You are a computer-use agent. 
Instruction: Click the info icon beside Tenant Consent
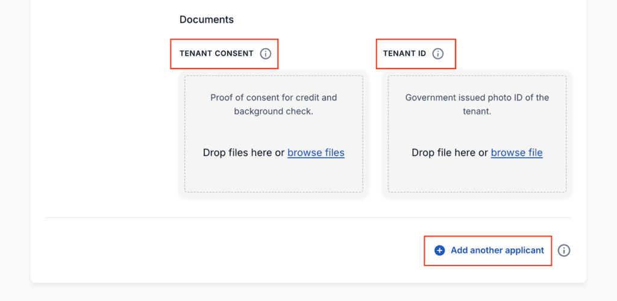(266, 54)
